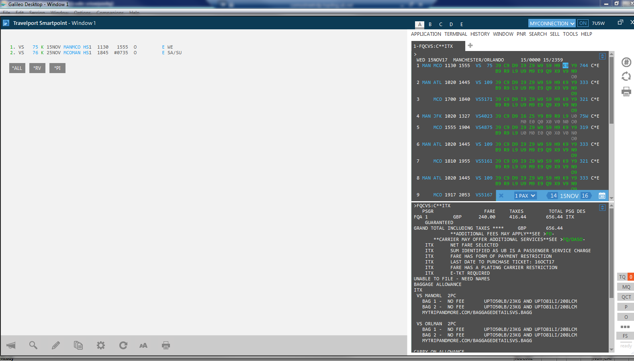The width and height of the screenshot is (634, 361).
Task: Open the APPLICATION menu
Action: pos(426,34)
